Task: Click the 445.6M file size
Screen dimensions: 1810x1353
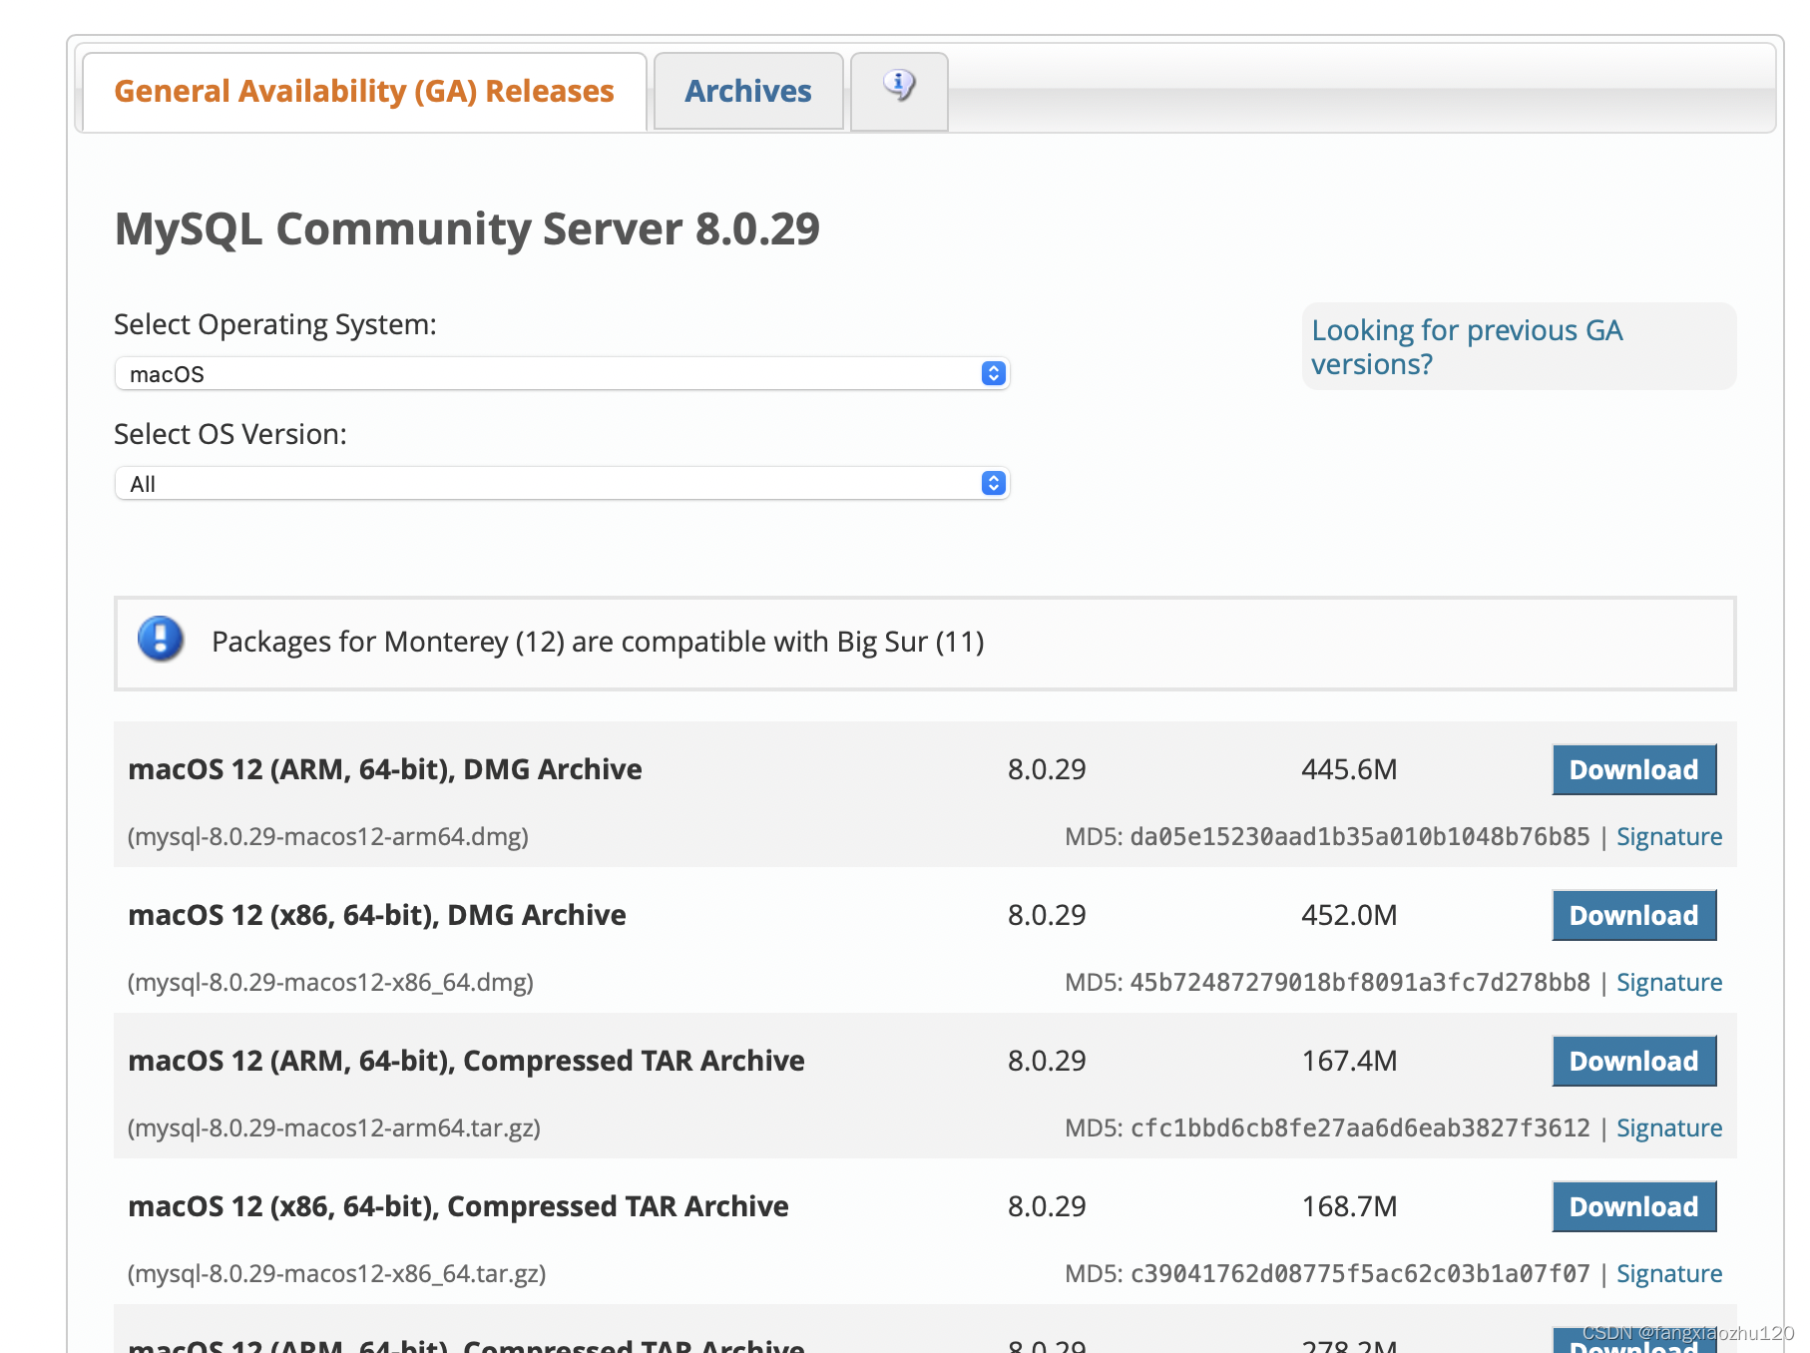Action: pyautogui.click(x=1349, y=769)
